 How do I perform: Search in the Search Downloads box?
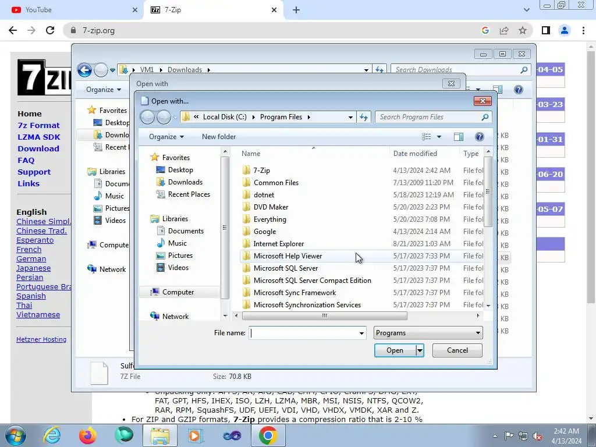[460, 70]
